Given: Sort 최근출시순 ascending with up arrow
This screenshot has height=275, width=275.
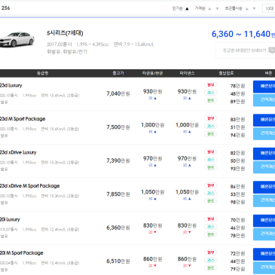Looking at the screenshot, I should coord(247,9).
